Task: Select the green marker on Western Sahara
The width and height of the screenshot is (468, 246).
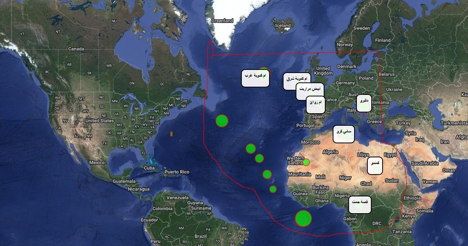Action: 306,162
